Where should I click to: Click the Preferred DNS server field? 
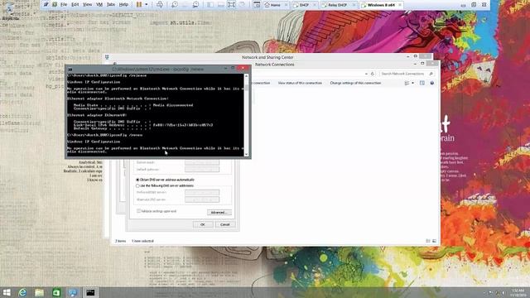202,193
